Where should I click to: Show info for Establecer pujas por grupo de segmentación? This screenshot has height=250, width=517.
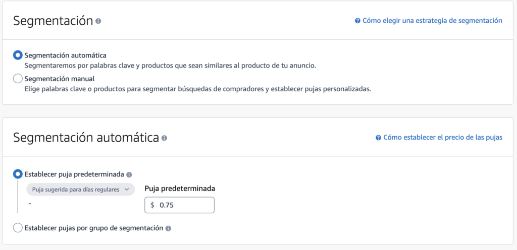pyautogui.click(x=168, y=228)
